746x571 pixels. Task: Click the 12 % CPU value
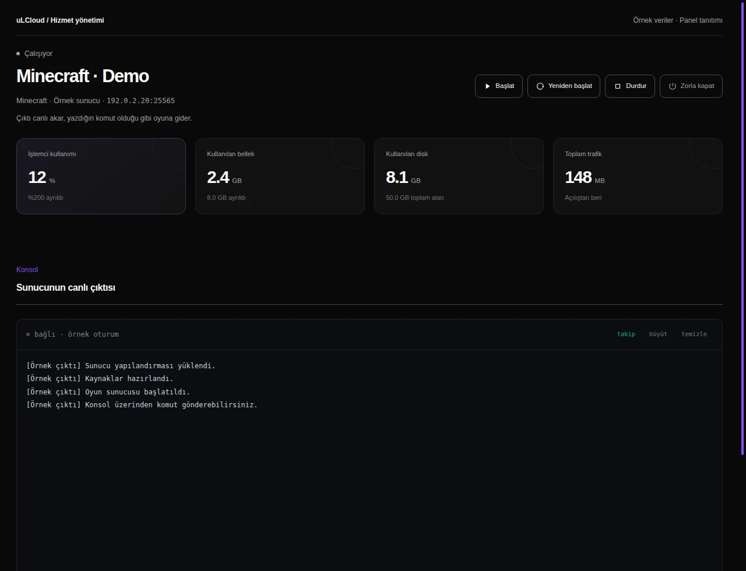coord(41,177)
